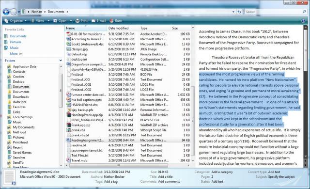The image size is (310, 189).
Task: Expand the Open button dropdown arrow
Action: [x=71, y=21]
